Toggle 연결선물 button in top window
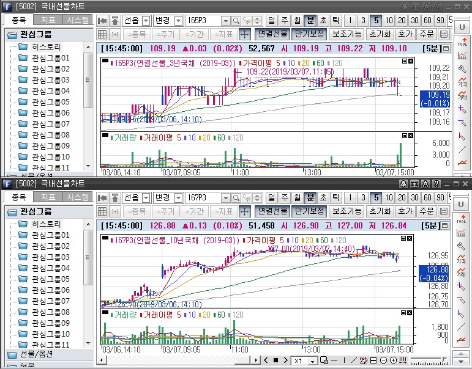472x369 pixels. (272, 34)
